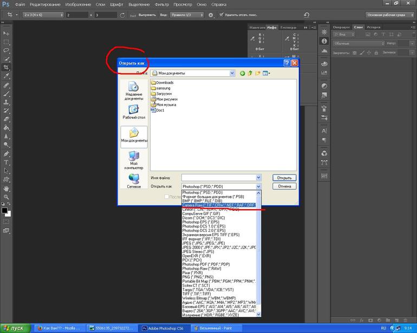
Task: Open Мой компьютер in places sidebar
Action: pos(134,159)
